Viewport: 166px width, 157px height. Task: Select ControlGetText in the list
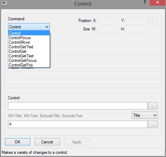pos(29,56)
